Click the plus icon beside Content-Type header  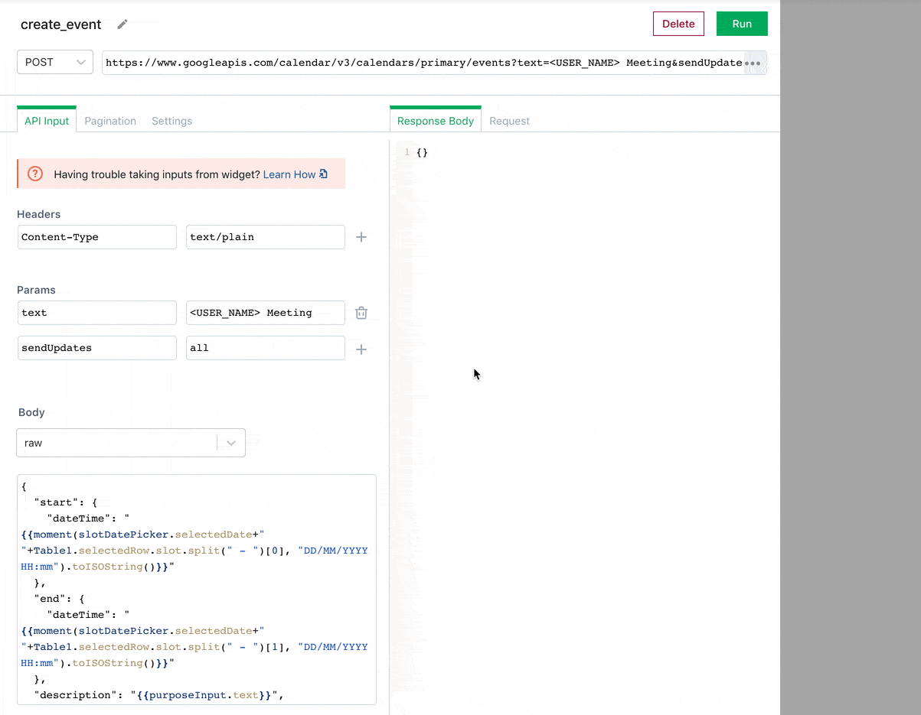click(x=361, y=237)
